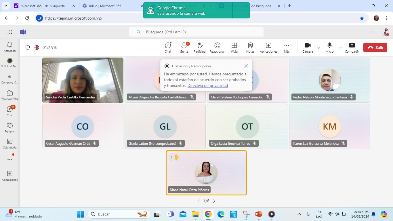Viewport: 393px width, 221px height.
Task: Open the Directiva de privacidad link
Action: 207,85
